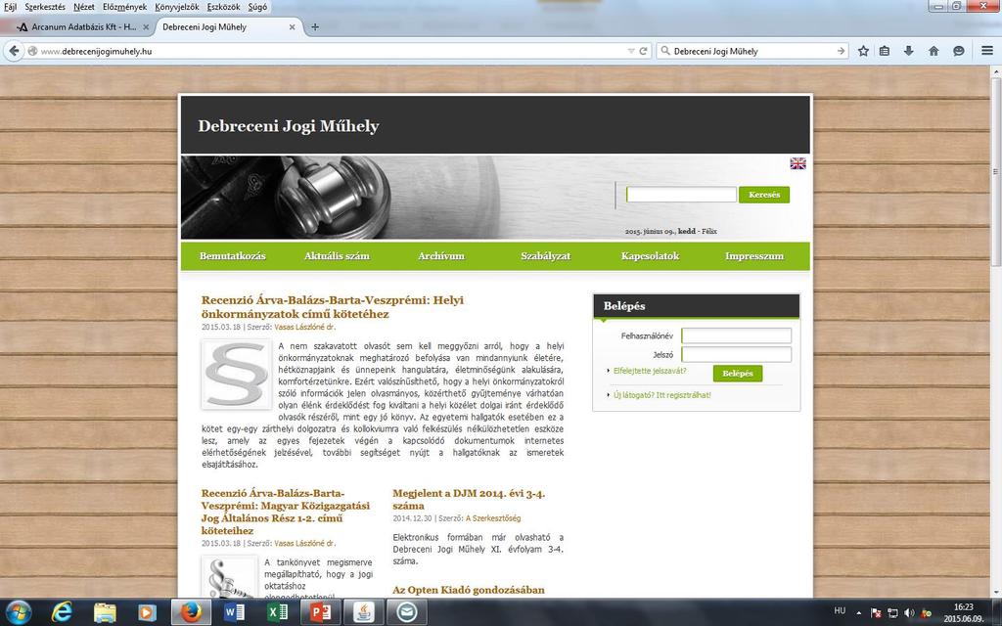Click the Debreceni Jogi Műhely site title
Screen dimensions: 1002x626
289,126
